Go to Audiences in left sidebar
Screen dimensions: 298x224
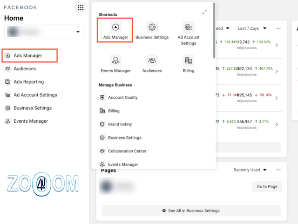point(20,69)
